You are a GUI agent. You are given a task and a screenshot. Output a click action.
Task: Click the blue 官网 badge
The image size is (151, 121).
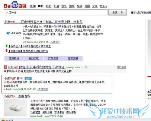coord(28,79)
